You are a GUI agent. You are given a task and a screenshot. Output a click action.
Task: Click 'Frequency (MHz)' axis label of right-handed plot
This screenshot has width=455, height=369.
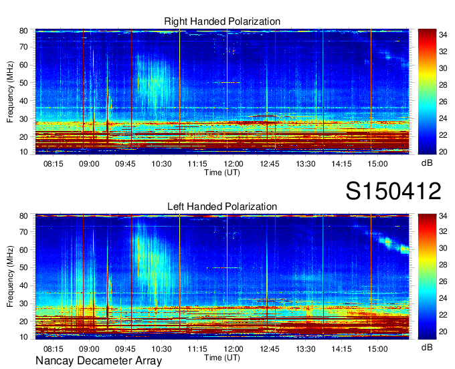[x=10, y=92]
